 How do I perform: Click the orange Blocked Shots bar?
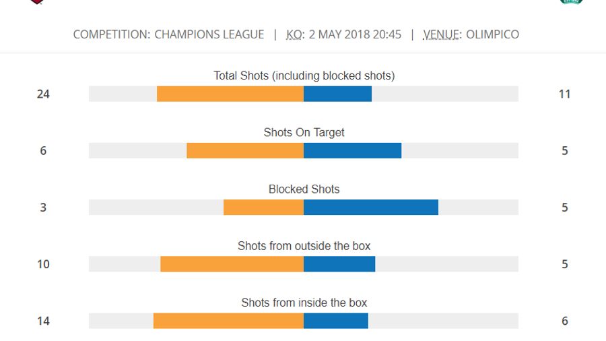tap(263, 207)
